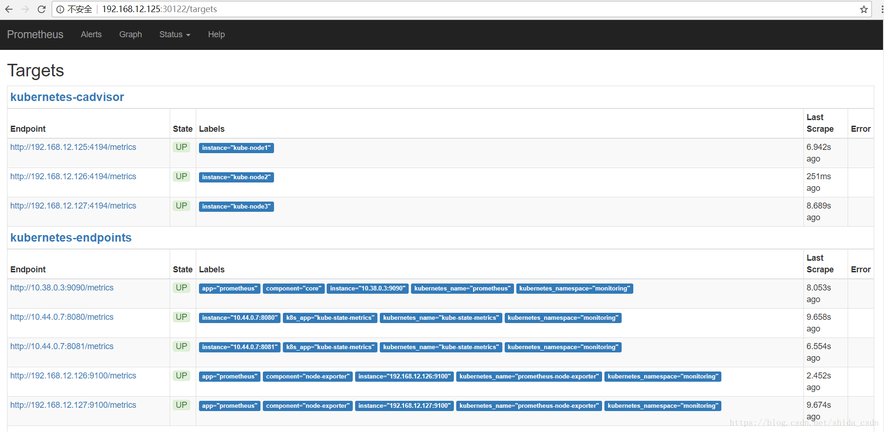Open the Alerts page
This screenshot has height=432, width=884.
point(91,34)
